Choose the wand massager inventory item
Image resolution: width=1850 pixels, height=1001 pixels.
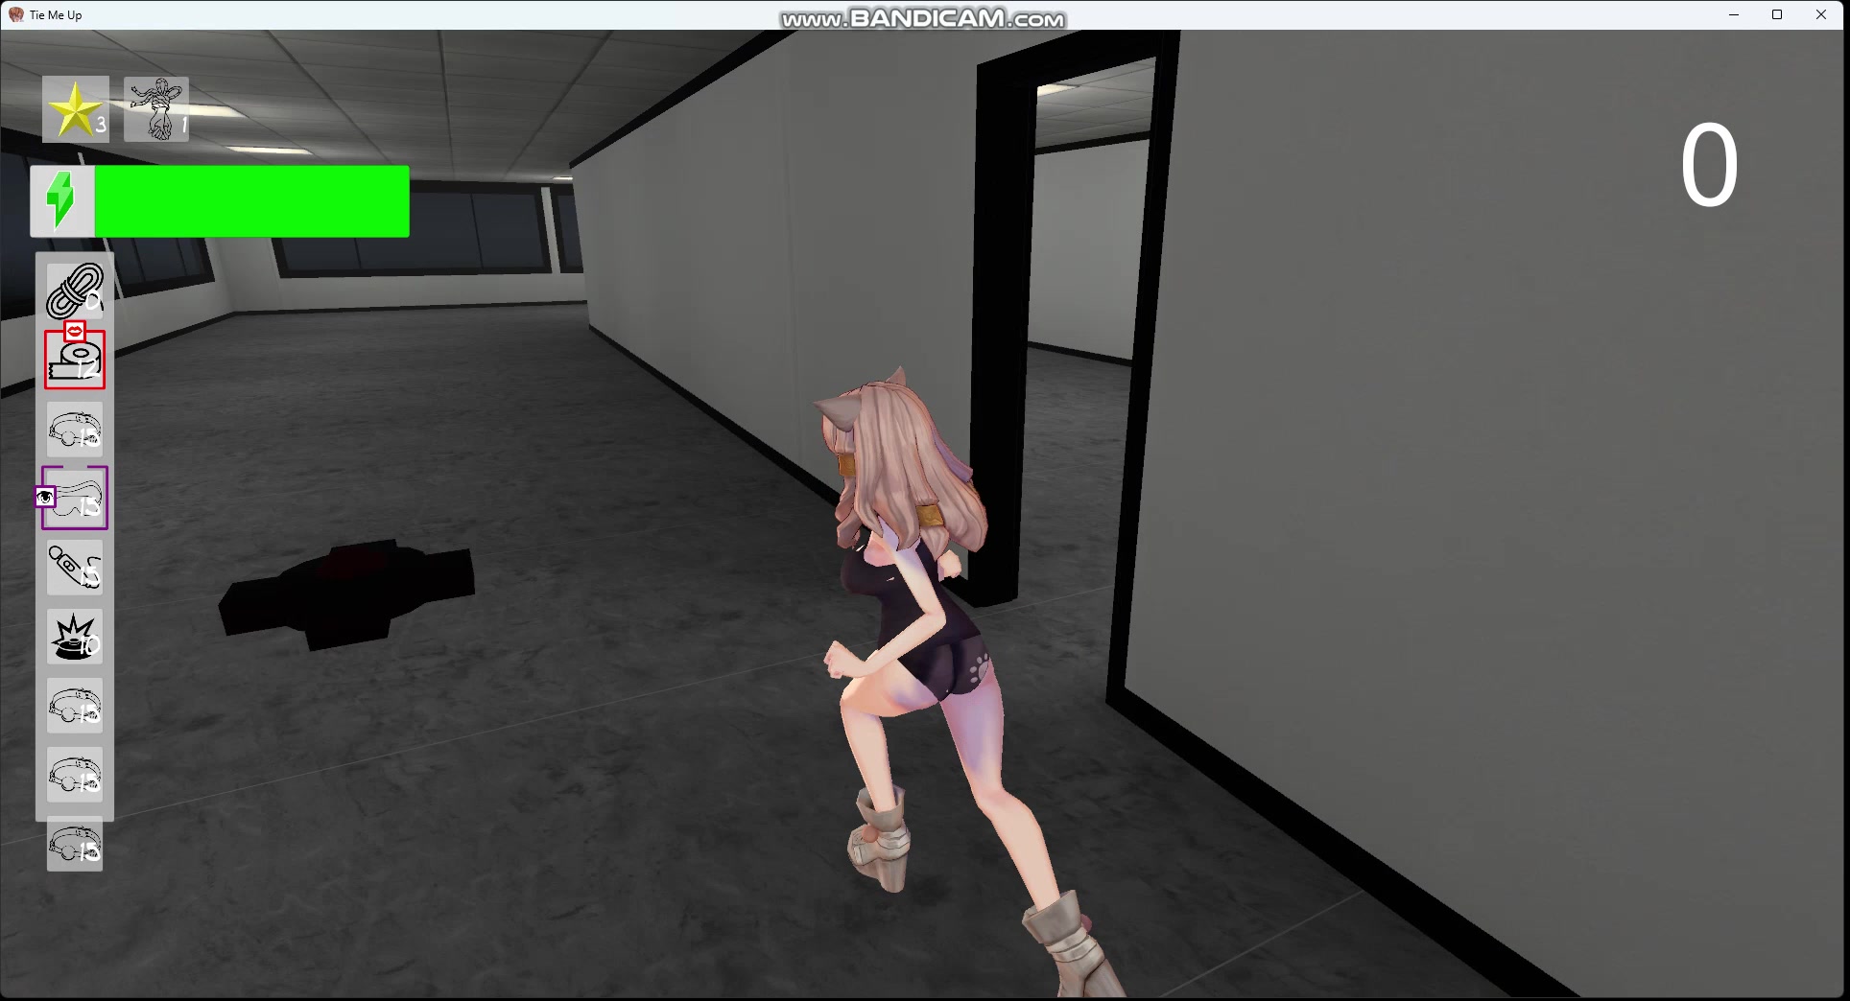75,568
